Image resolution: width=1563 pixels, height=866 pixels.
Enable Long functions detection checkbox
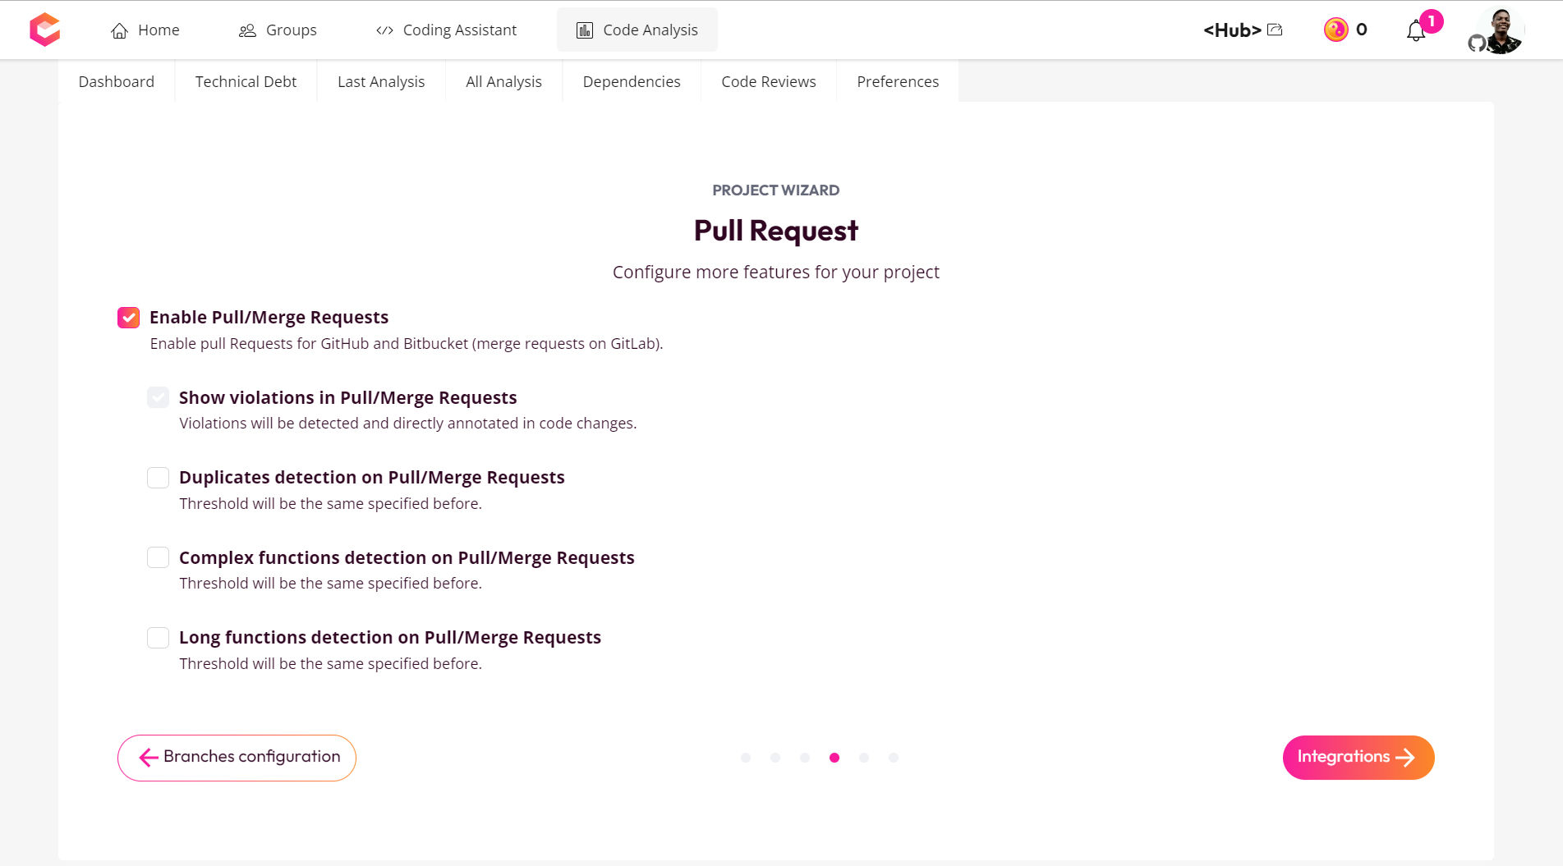click(x=158, y=638)
